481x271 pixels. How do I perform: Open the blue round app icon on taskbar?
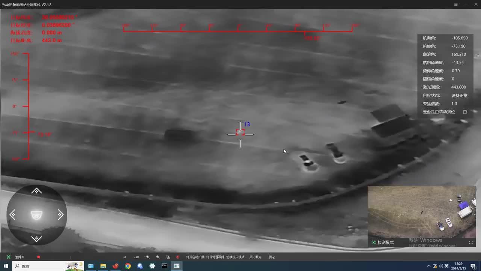tap(140, 266)
